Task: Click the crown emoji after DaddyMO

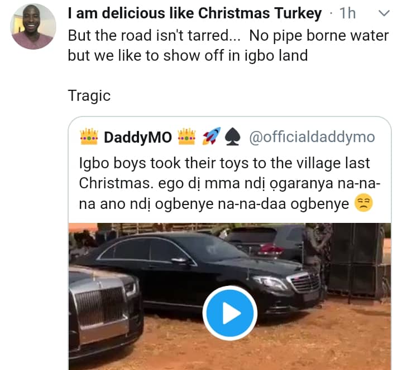Action: tap(186, 137)
